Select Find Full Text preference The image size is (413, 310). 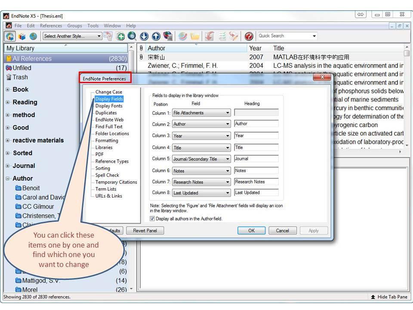pos(109,127)
